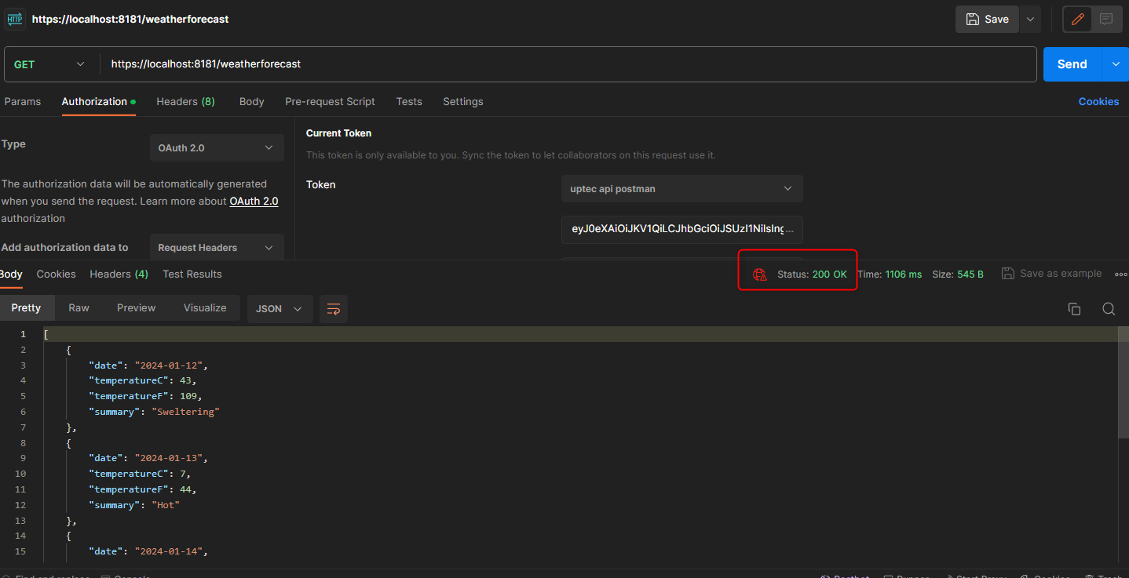Click the network warning globe icon
Image resolution: width=1129 pixels, height=578 pixels.
759,274
